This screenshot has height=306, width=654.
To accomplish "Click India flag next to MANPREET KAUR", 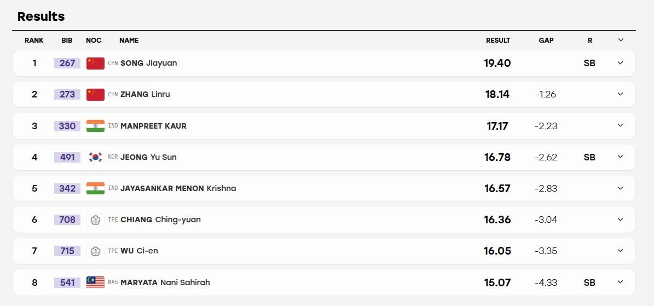I will point(95,126).
